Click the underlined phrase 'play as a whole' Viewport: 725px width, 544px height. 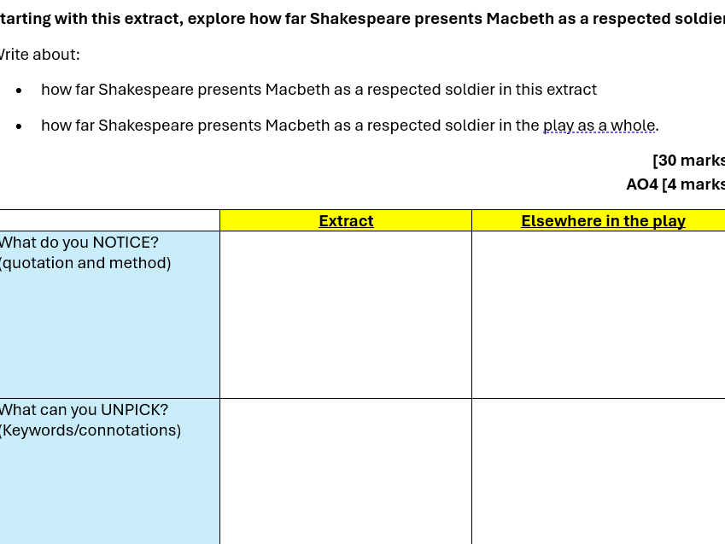point(599,126)
